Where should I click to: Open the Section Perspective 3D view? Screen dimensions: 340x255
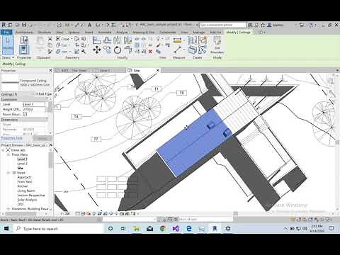point(31,195)
